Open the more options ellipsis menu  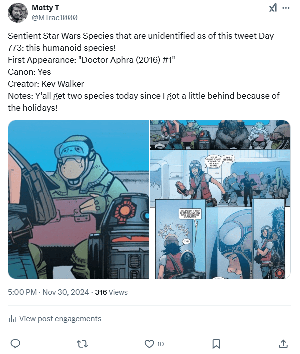point(286,8)
